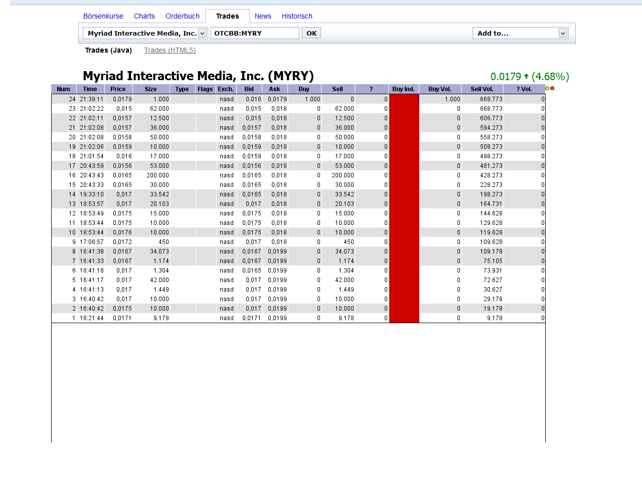642x493 pixels.
Task: Sort by the Time column header
Action: [90, 89]
